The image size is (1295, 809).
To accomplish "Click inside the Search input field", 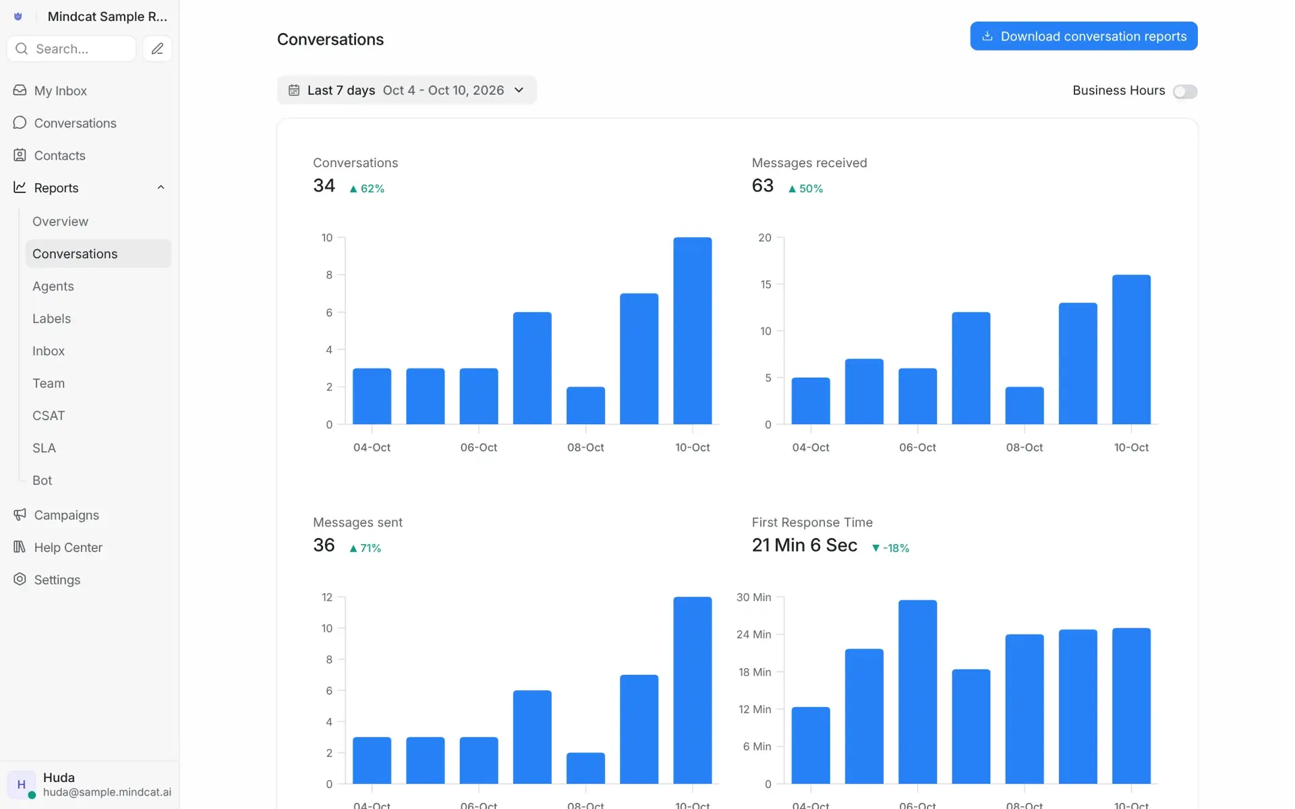I will 71,49.
